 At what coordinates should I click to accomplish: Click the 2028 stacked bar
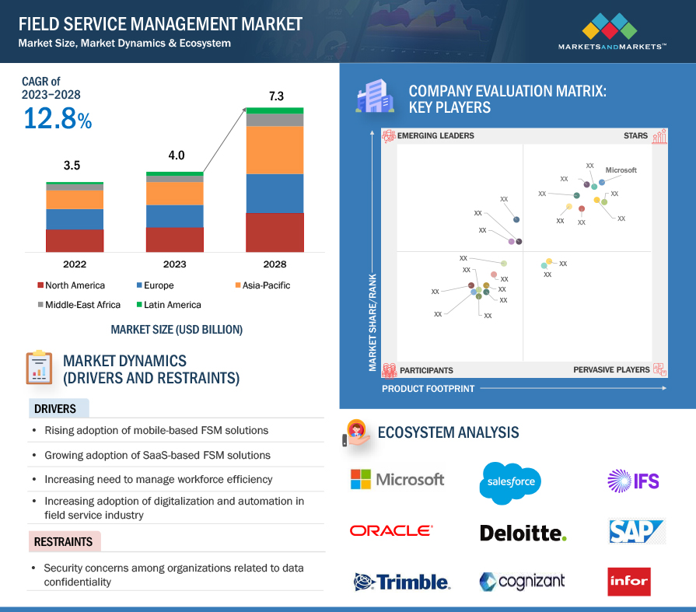click(x=275, y=180)
